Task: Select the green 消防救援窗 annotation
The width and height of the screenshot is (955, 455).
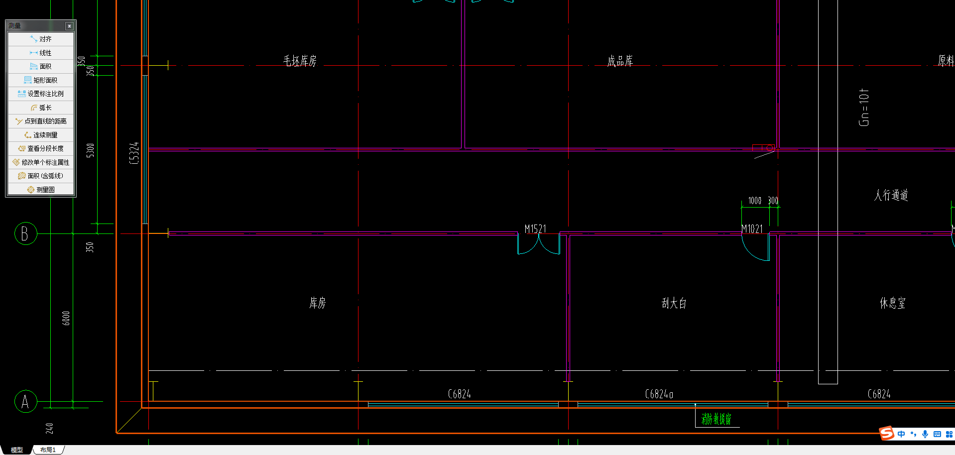Action: pyautogui.click(x=716, y=419)
